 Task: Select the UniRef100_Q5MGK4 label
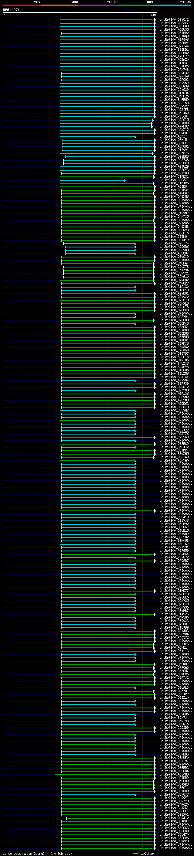pos(174,327)
